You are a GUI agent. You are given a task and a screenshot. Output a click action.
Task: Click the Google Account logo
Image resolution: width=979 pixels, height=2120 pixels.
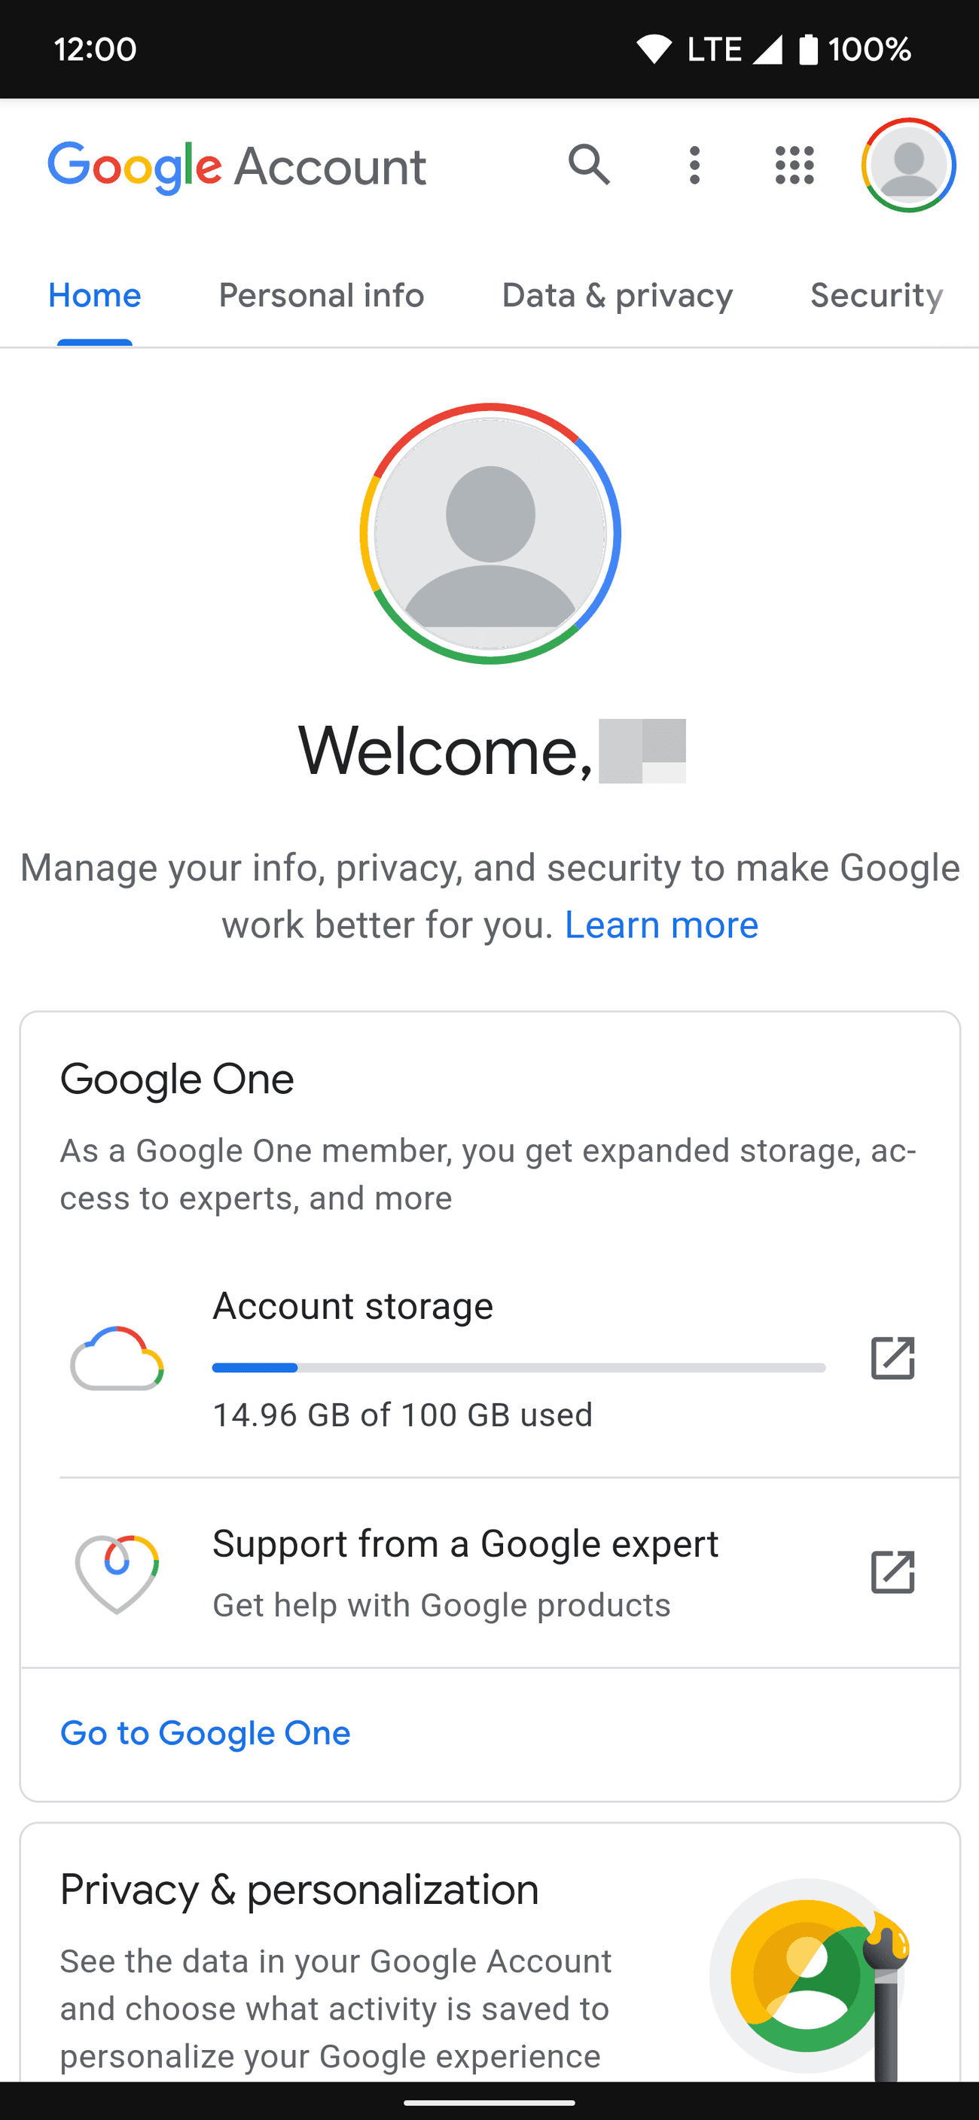(x=237, y=166)
